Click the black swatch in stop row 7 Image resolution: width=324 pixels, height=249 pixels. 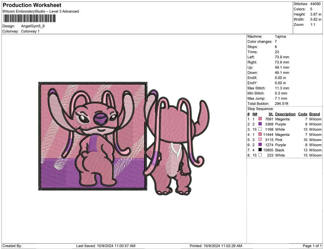point(260,150)
